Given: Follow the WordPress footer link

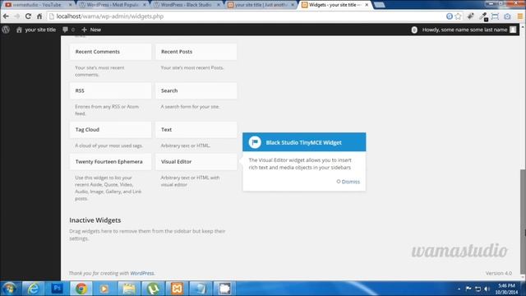Looking at the screenshot, I should [x=142, y=273].
